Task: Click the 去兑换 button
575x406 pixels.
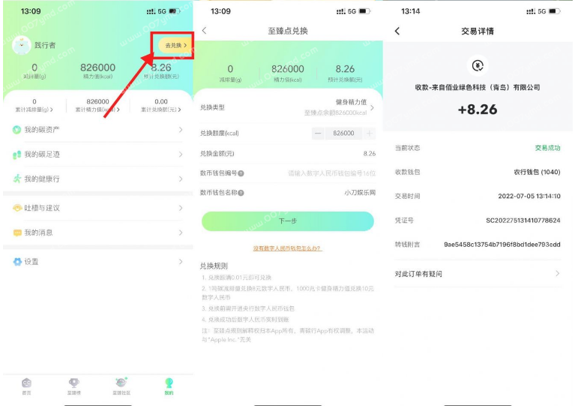Action: pyautogui.click(x=175, y=46)
